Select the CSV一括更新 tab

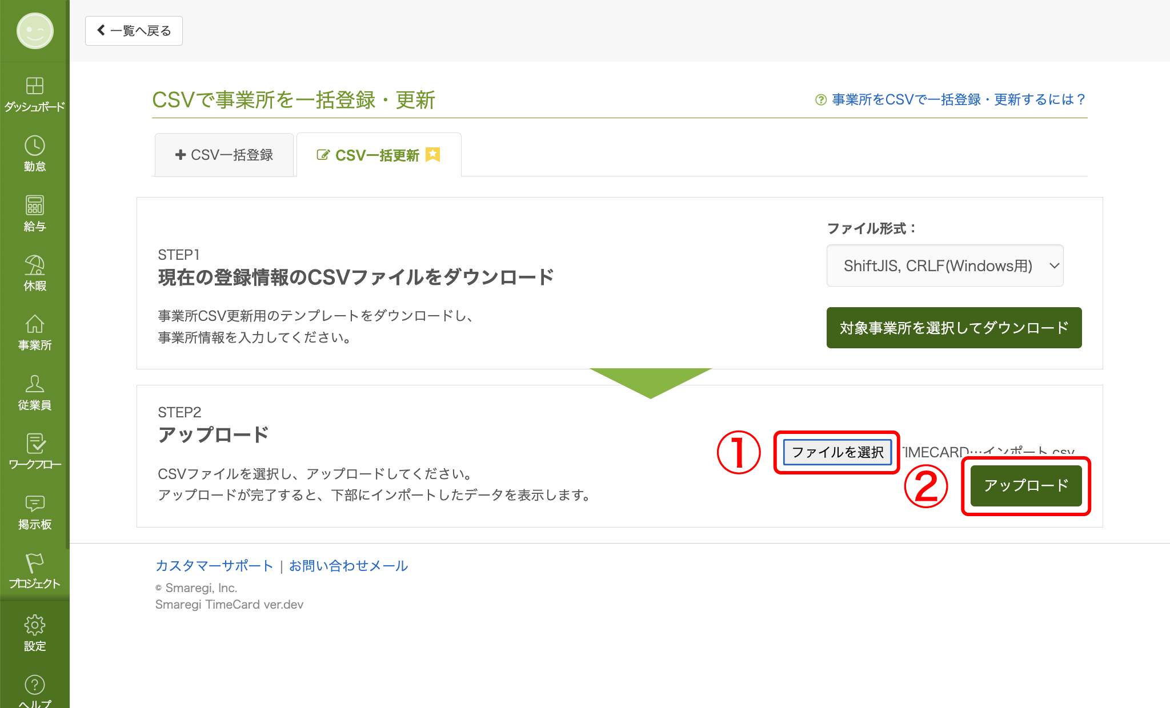[379, 155]
